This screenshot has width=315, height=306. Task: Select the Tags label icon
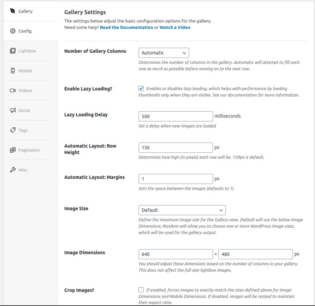pyautogui.click(x=13, y=130)
